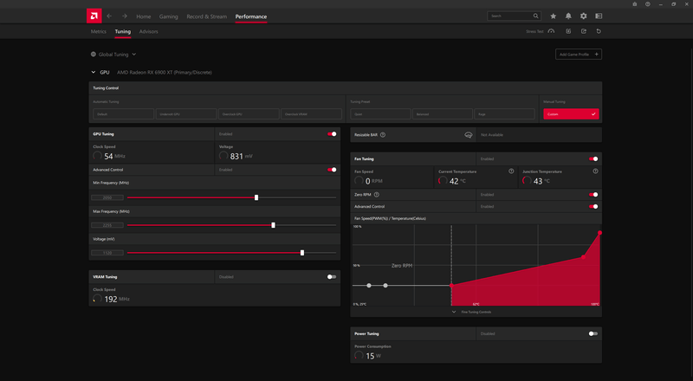
Task: Enable Power Tuning switch
Action: click(593, 333)
